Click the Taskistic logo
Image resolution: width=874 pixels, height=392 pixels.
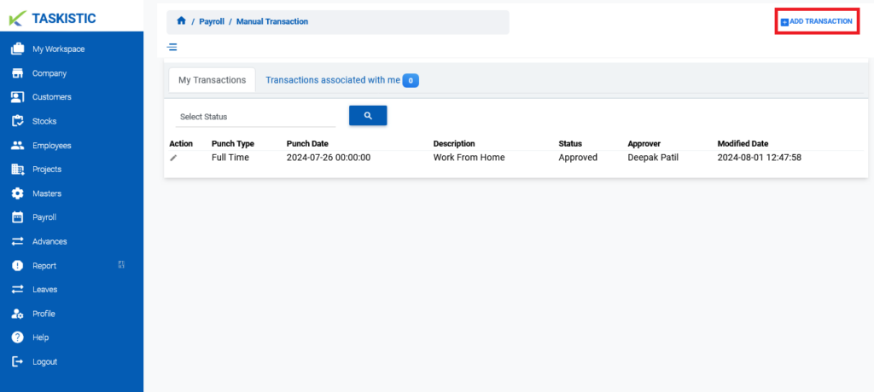tap(53, 19)
